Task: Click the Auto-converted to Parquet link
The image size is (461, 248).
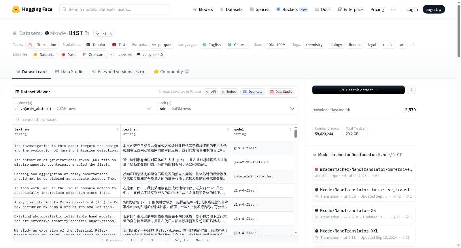Action: coord(174,92)
